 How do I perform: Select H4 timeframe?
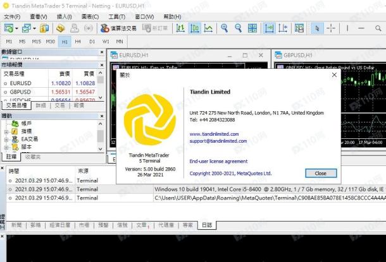pos(78,42)
